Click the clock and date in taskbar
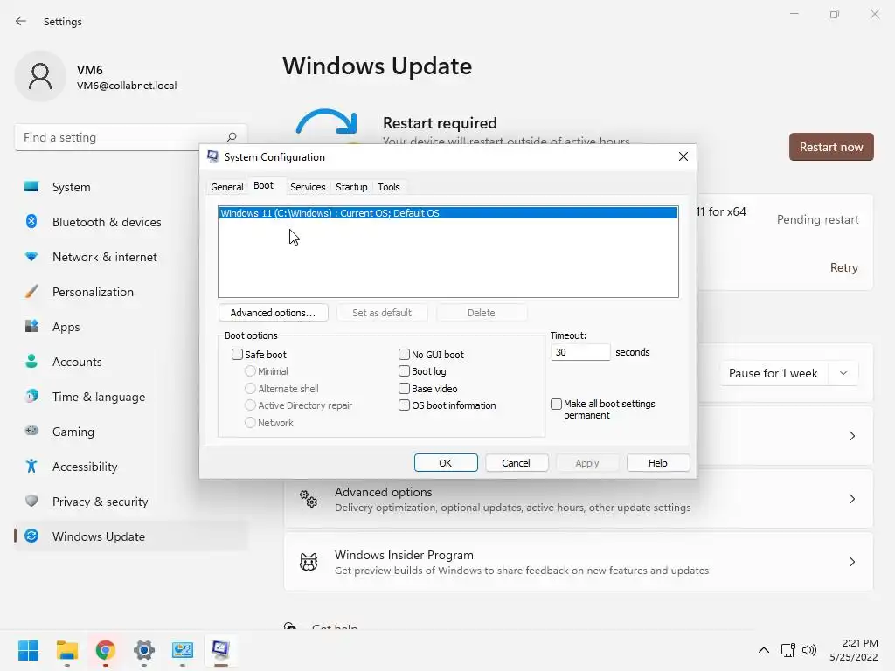 (x=854, y=650)
